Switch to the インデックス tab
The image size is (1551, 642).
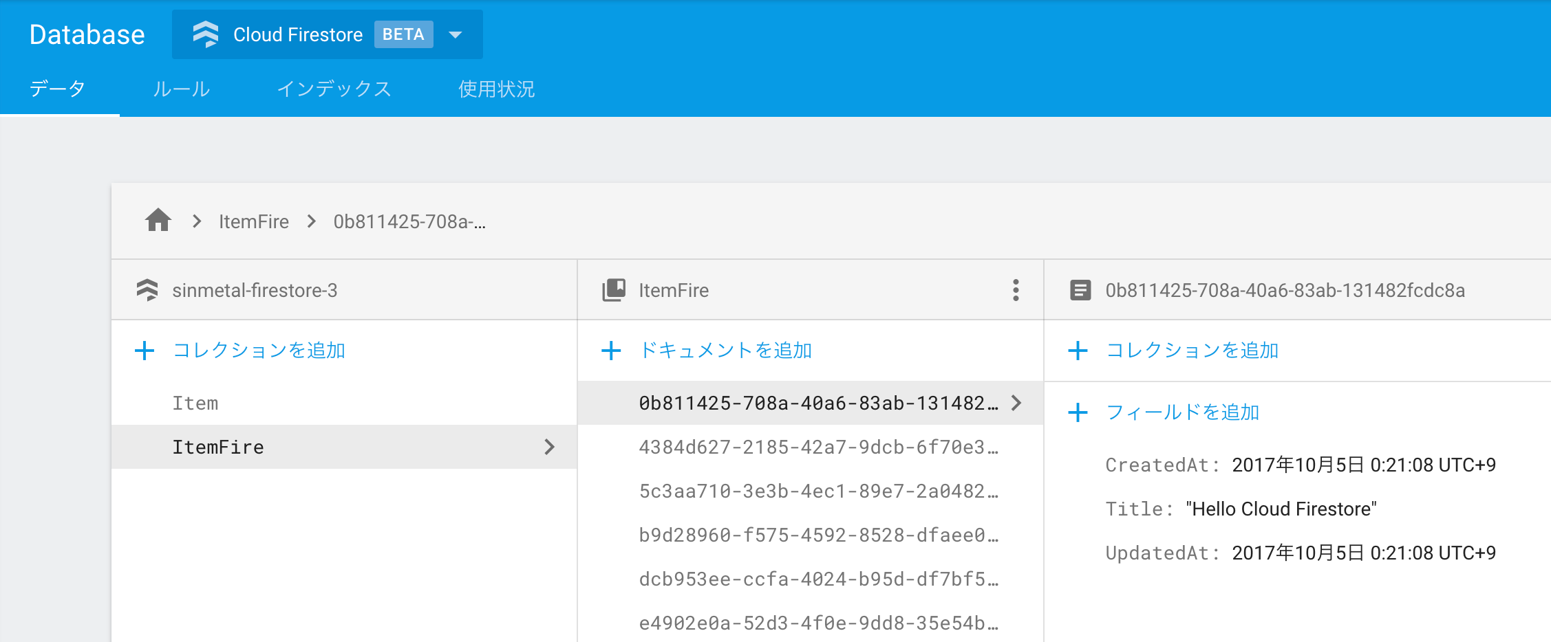[x=335, y=89]
